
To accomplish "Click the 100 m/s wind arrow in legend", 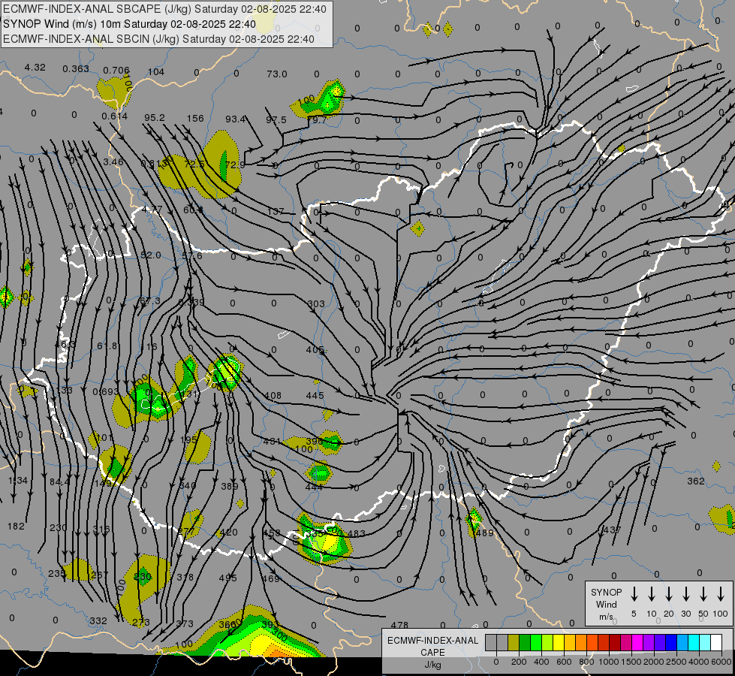I will tap(721, 594).
